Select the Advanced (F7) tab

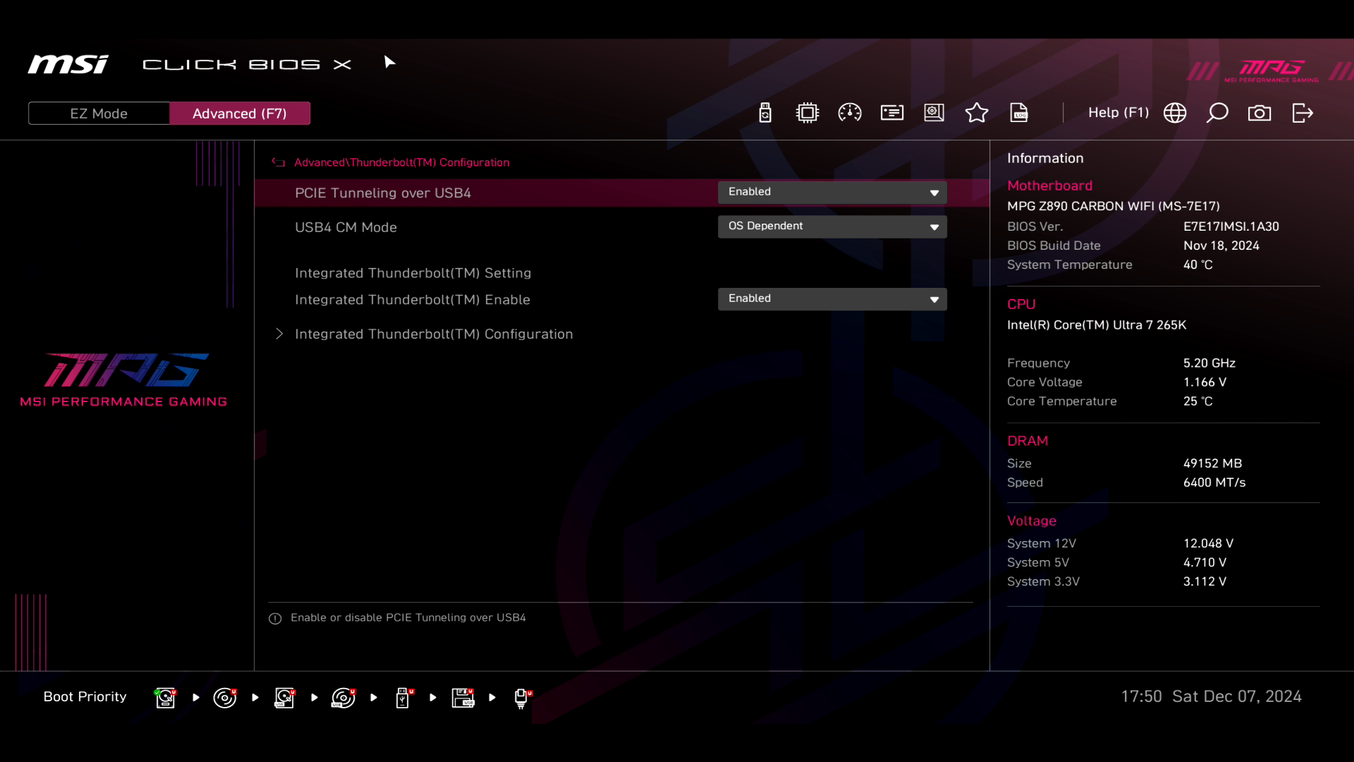tap(239, 114)
